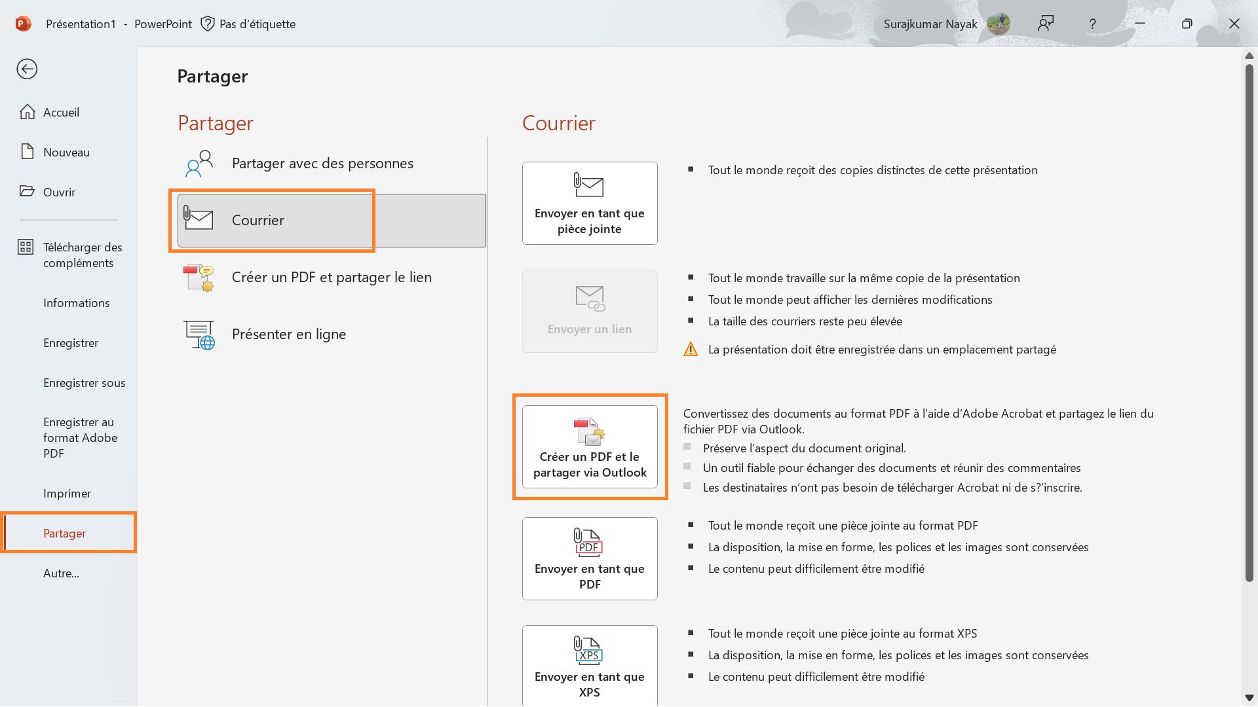Open 'Partager avec des personnes' option

322,163
